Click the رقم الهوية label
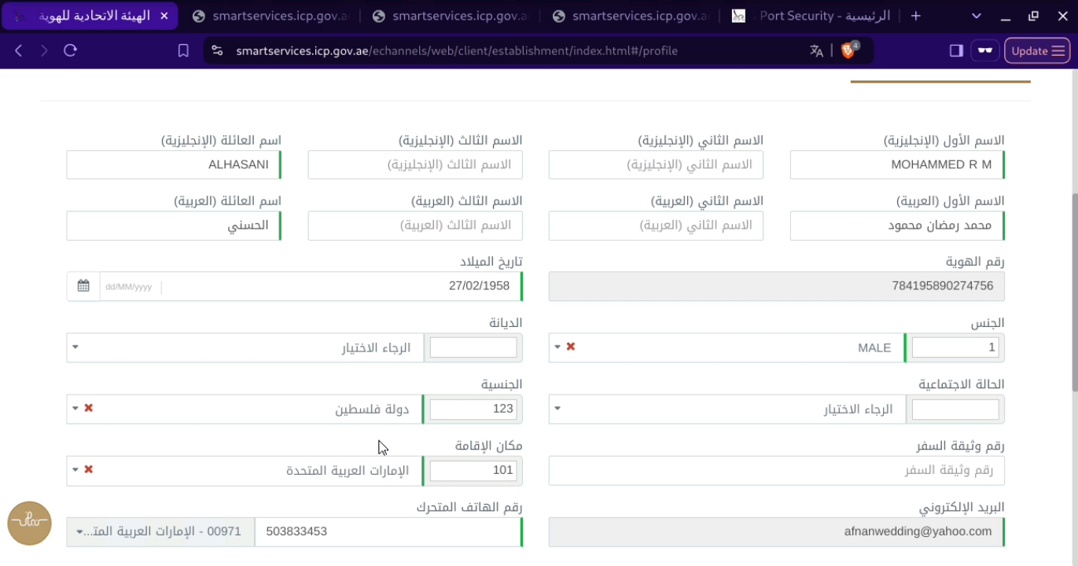1078x566 pixels. 975,262
